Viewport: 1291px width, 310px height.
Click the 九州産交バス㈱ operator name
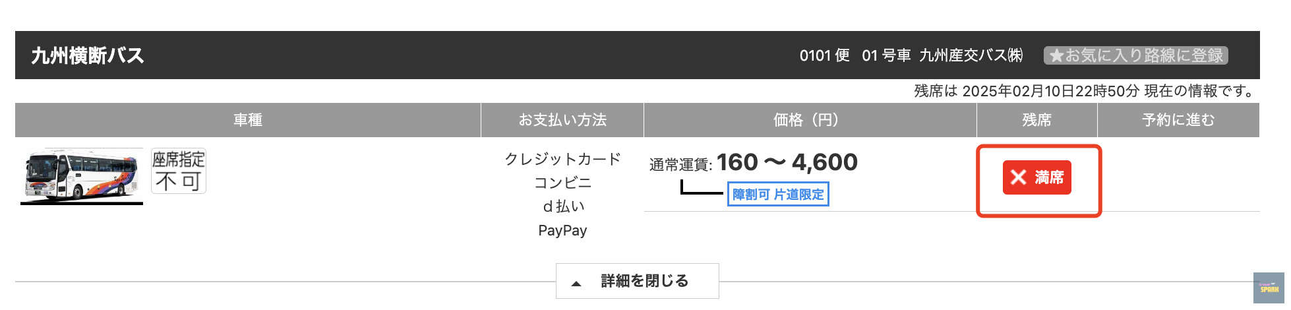[x=971, y=55]
